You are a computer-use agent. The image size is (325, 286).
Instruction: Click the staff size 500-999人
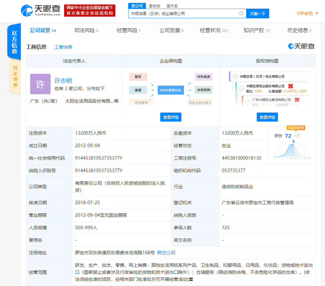[86, 227]
